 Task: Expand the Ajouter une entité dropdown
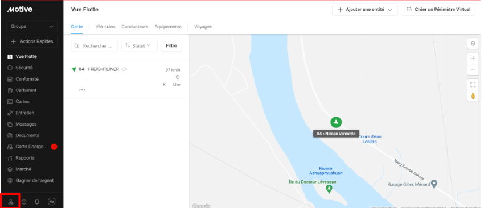tap(365, 10)
